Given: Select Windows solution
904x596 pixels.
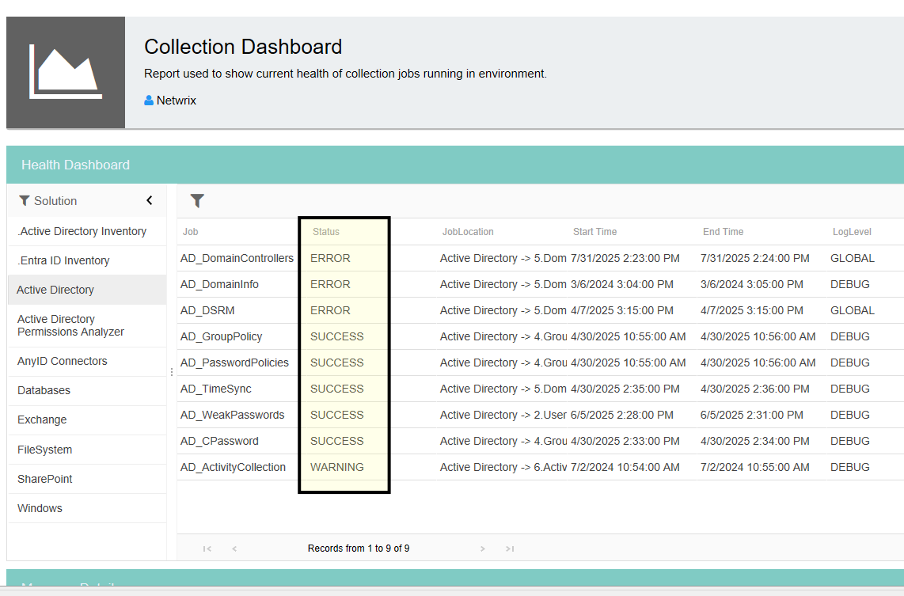Looking at the screenshot, I should [x=87, y=508].
